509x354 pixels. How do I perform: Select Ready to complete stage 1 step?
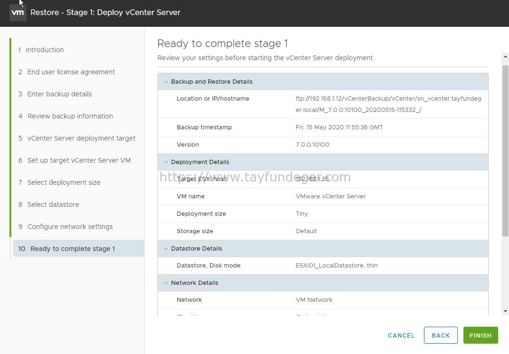tap(78, 248)
